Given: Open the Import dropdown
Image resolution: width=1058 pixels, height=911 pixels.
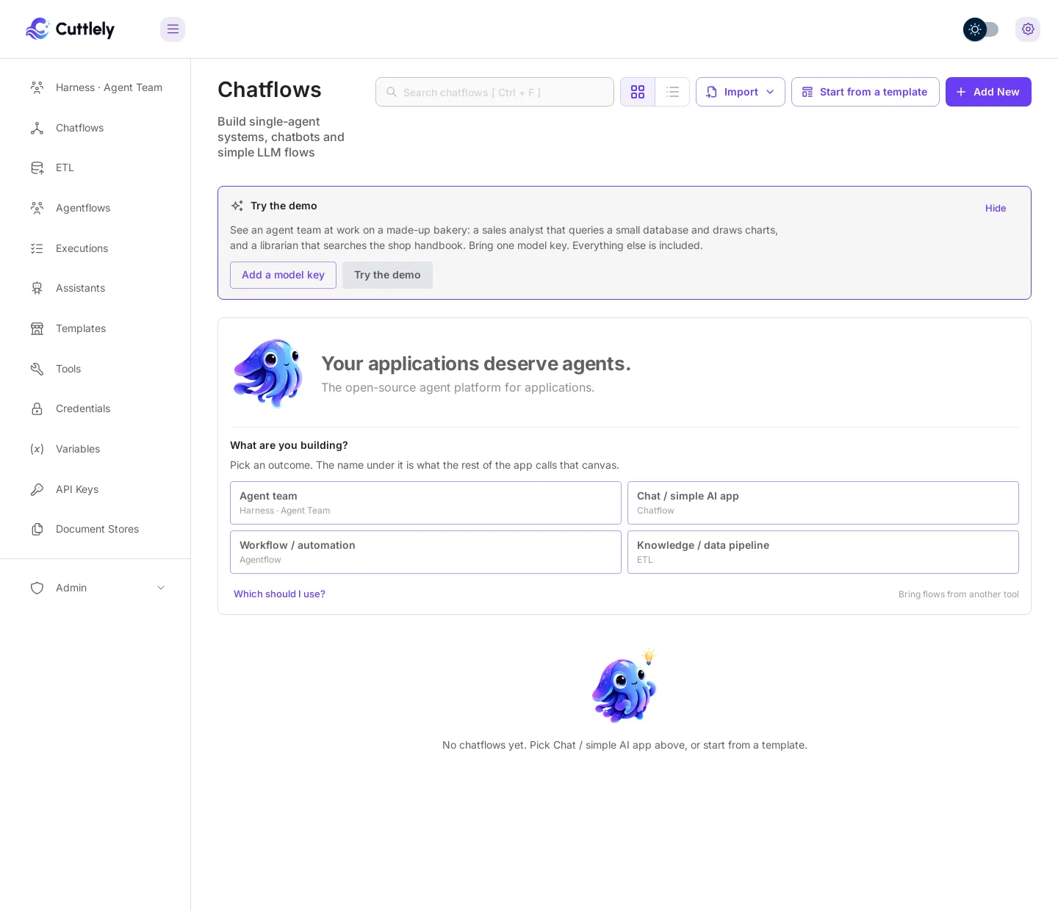Looking at the screenshot, I should 741,92.
